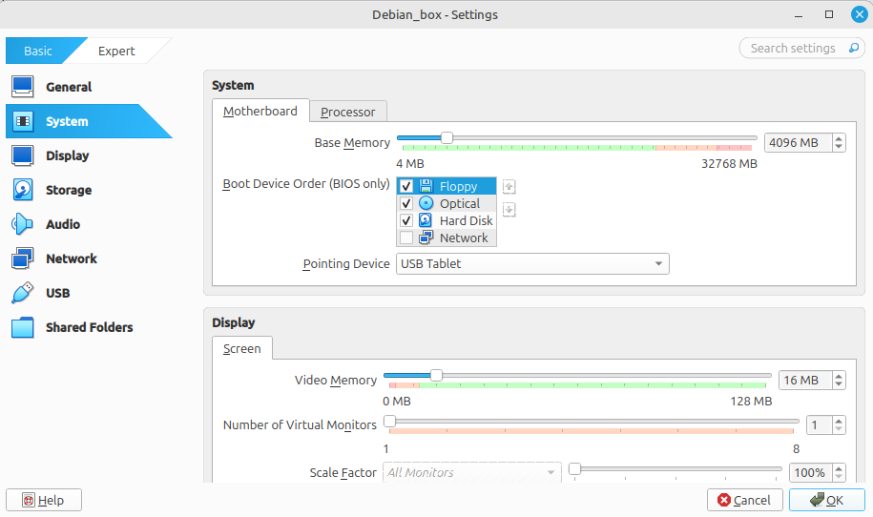Click the Optical disc icon in boot list

click(426, 203)
